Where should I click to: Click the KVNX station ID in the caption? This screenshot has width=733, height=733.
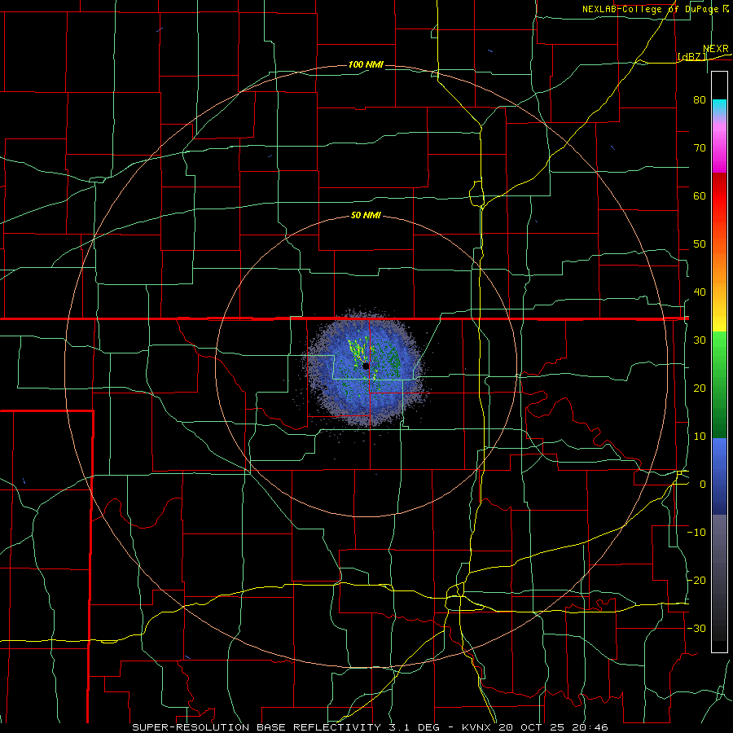coord(478,727)
